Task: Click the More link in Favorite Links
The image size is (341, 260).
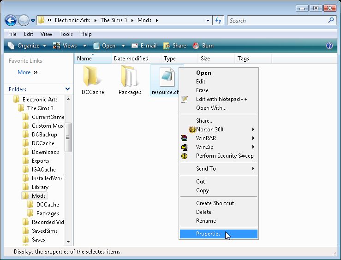Action: 24,72
